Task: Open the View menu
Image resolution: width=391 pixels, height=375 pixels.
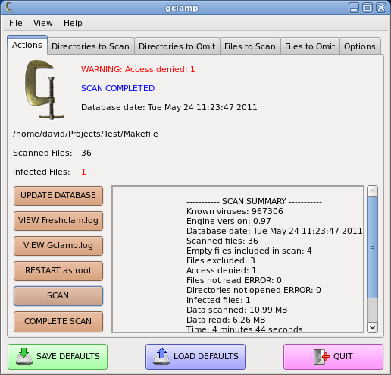Action: (43, 23)
